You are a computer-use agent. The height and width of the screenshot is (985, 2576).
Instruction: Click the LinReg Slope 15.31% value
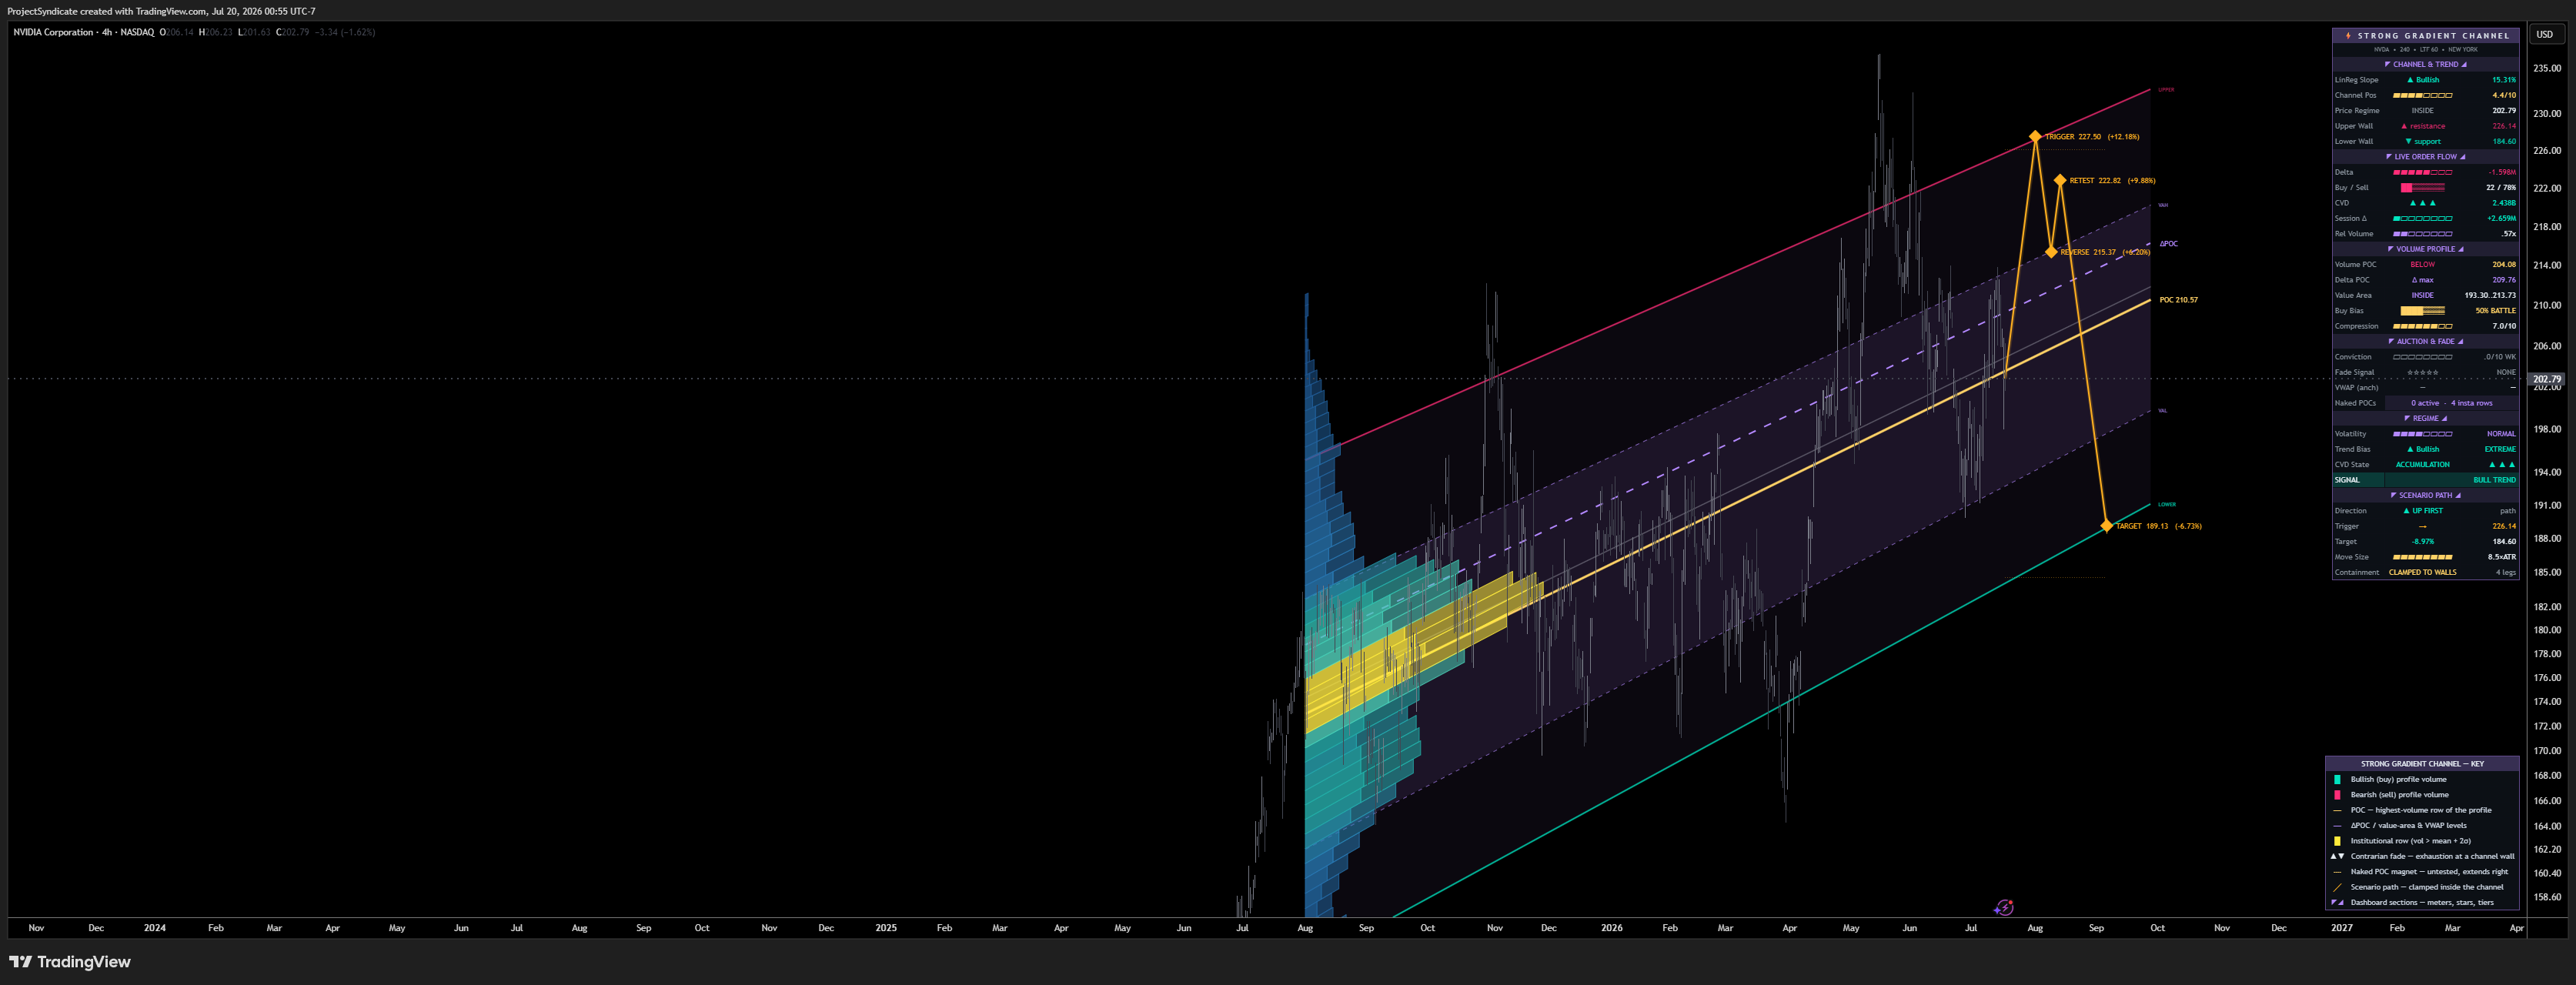point(2503,80)
